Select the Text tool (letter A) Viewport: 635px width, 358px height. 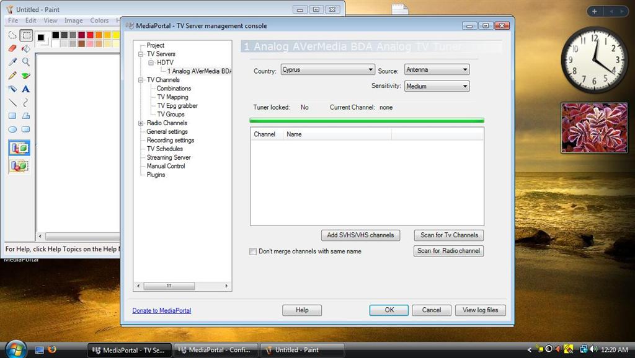(x=26, y=89)
